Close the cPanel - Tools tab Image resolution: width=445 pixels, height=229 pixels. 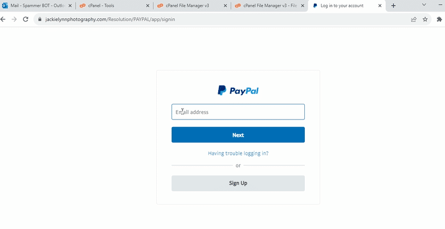(148, 6)
